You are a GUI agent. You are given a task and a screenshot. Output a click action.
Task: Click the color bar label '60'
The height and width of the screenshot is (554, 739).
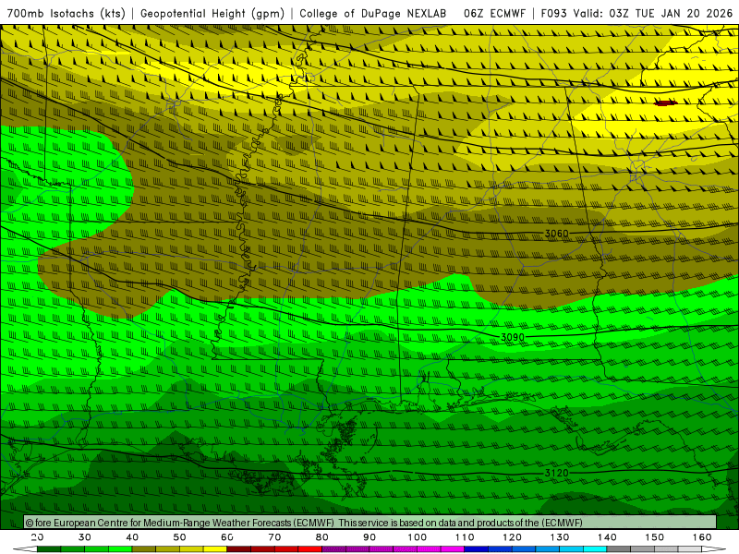coord(227,537)
